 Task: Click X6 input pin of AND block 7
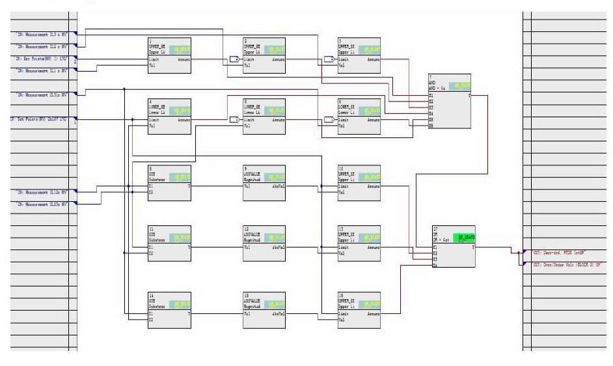tap(431, 126)
